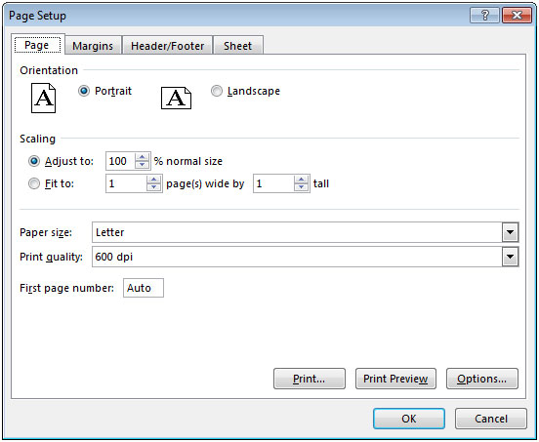Select the Landscape radio button

point(216,91)
